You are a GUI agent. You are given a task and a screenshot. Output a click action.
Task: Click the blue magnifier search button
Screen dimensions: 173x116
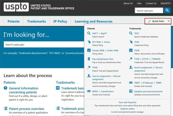(167, 10)
